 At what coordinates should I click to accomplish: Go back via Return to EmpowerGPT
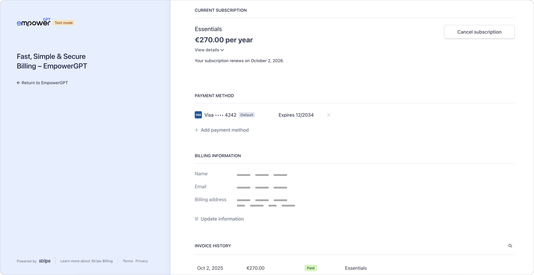(x=42, y=83)
